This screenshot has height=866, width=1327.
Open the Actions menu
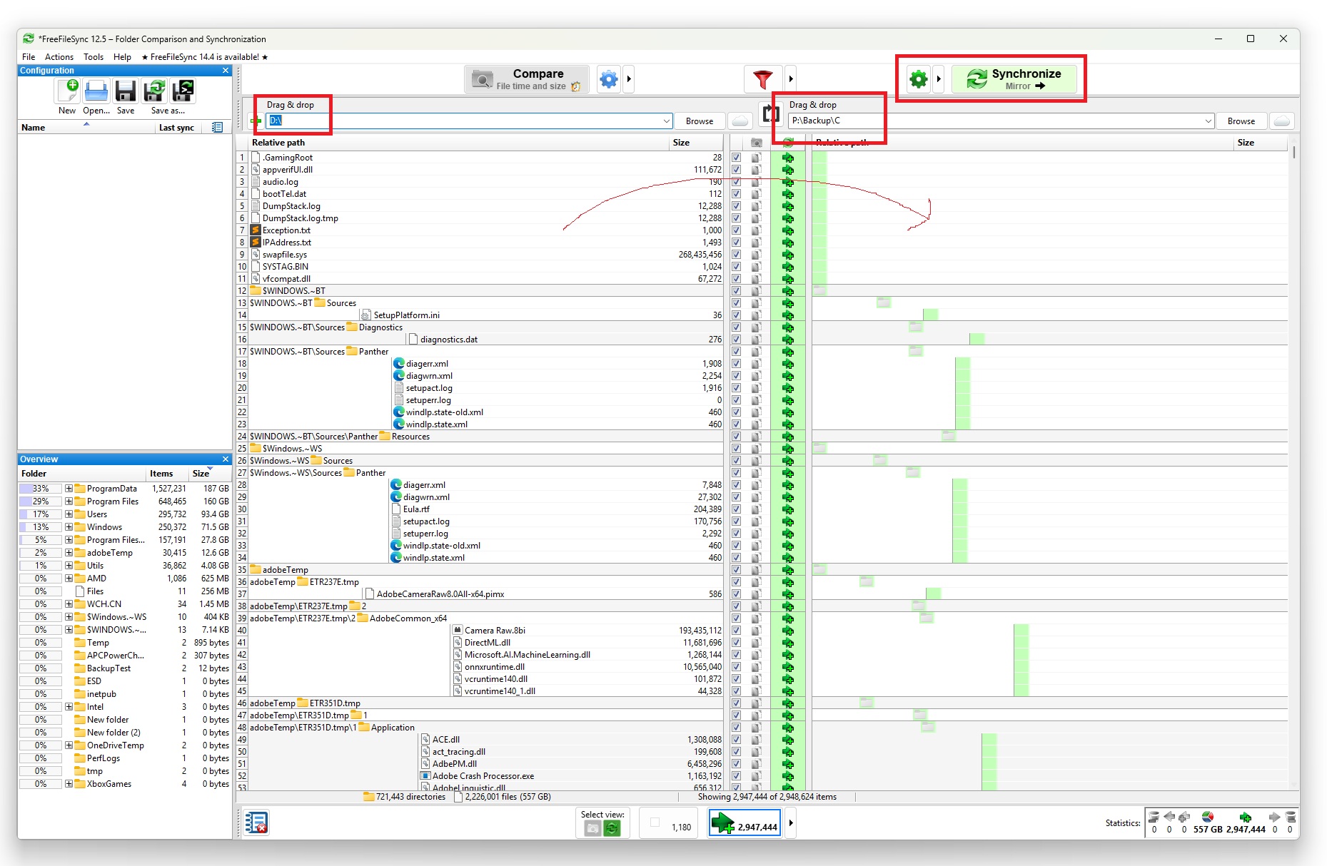click(59, 57)
